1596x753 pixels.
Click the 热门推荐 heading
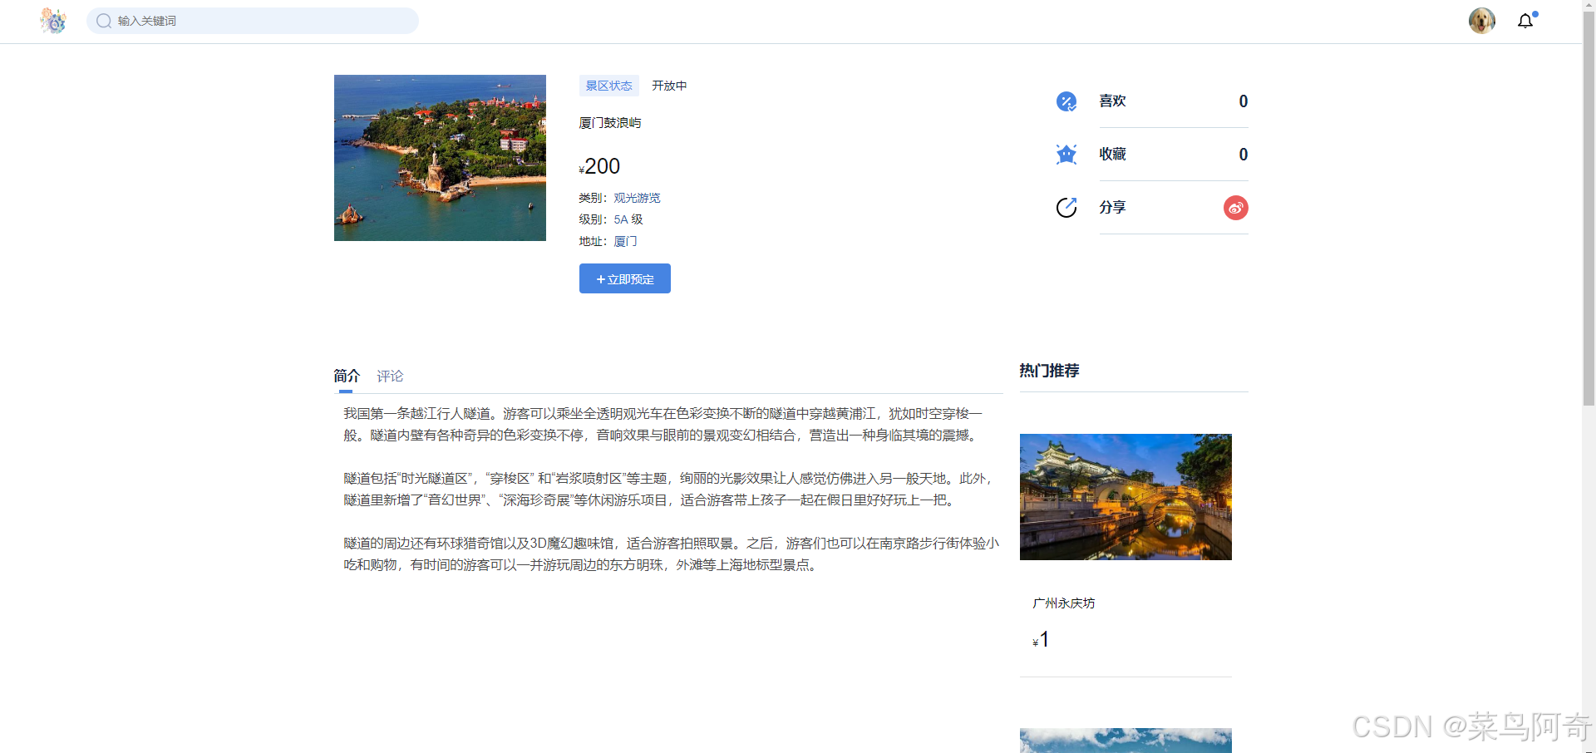[x=1050, y=371]
